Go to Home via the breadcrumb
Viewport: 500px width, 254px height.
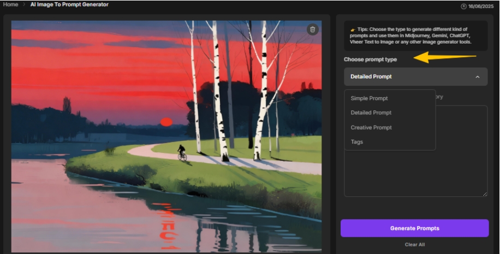click(x=10, y=4)
